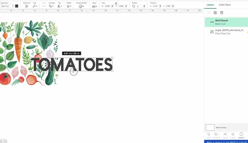Image resolution: width=248 pixels, height=143 pixels.
Task: Open the win $100 Cricut banner
Action: pos(226,142)
